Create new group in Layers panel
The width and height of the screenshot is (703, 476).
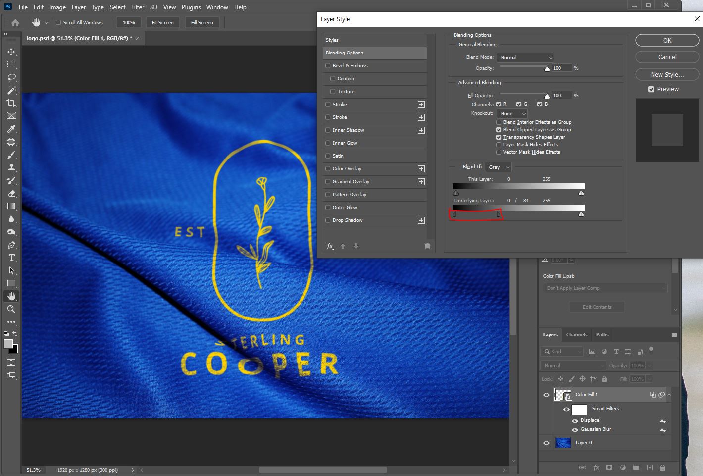636,467
